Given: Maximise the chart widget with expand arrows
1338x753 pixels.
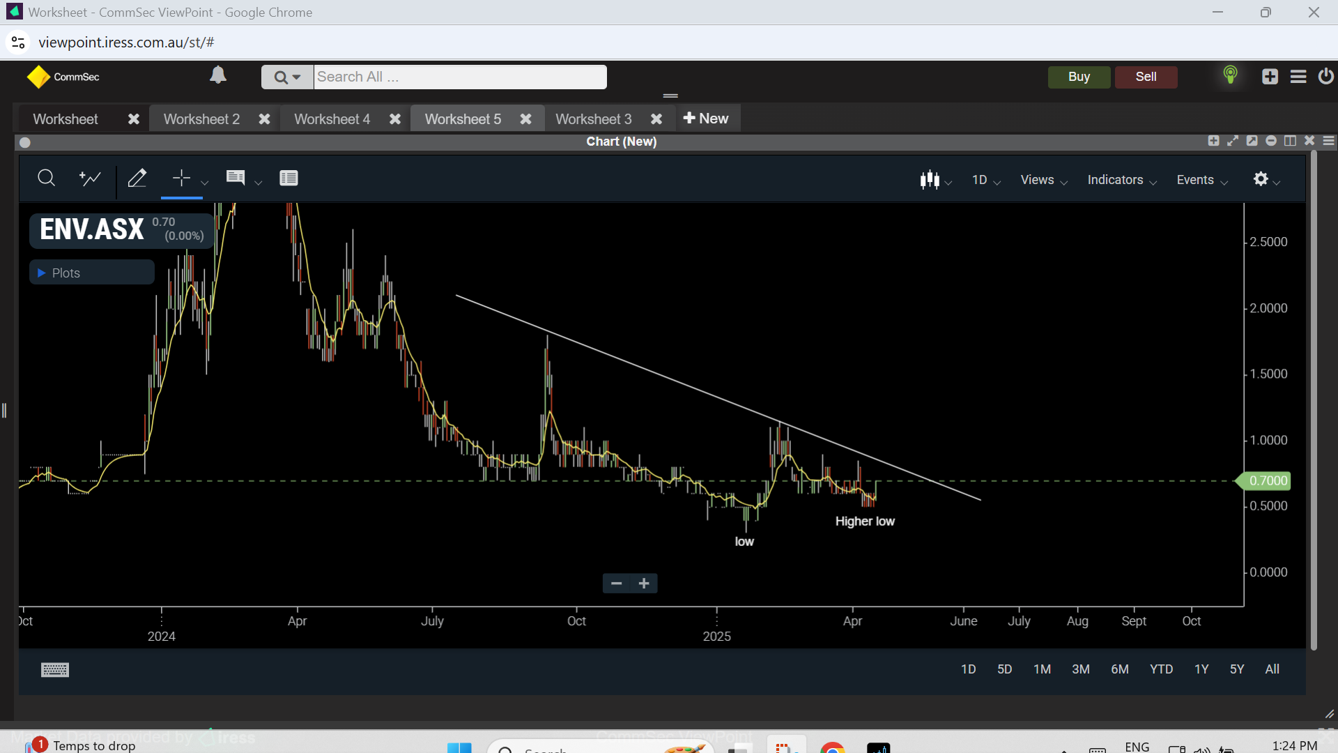Looking at the screenshot, I should point(1233,141).
